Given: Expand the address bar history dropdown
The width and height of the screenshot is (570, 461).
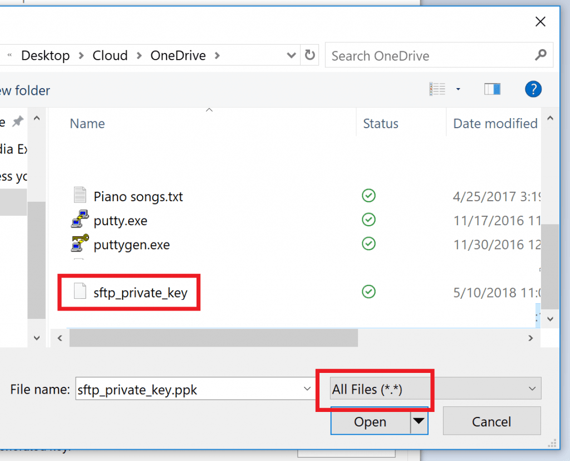Looking at the screenshot, I should click(291, 55).
